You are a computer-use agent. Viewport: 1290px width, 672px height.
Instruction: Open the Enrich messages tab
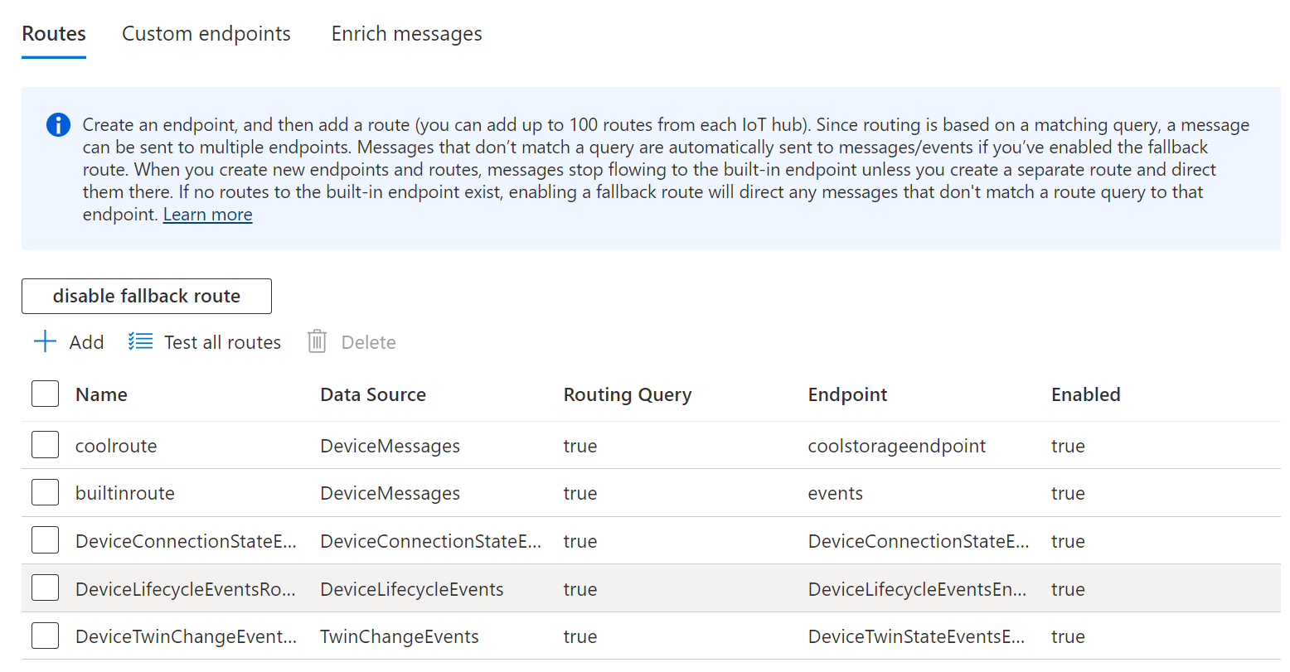[406, 33]
